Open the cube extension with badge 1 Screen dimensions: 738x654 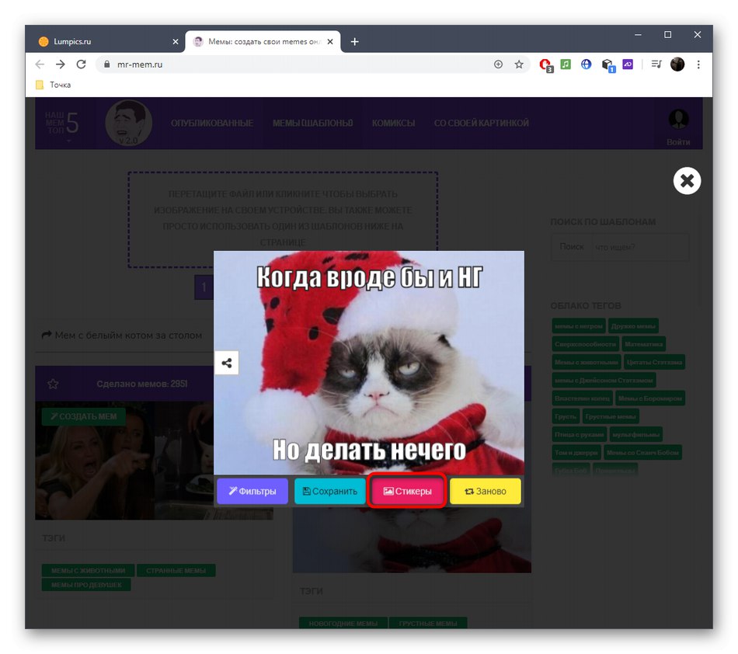tap(607, 65)
